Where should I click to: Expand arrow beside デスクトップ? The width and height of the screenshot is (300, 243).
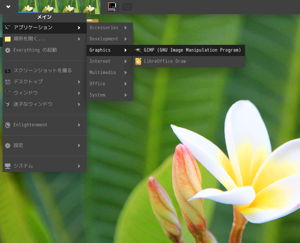pos(79,82)
